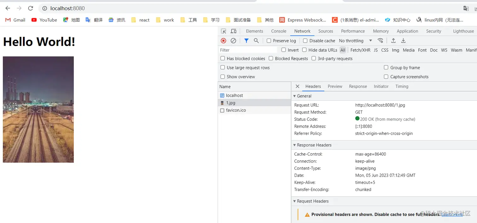Open the 工具 bookmarks folder

[x=188, y=20]
